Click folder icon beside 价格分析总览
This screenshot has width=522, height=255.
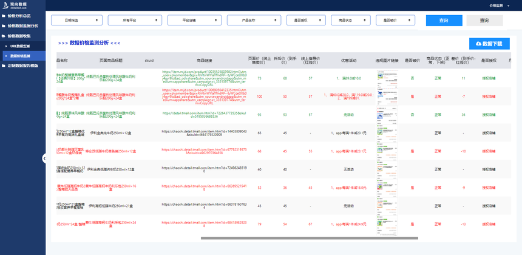point(3,16)
